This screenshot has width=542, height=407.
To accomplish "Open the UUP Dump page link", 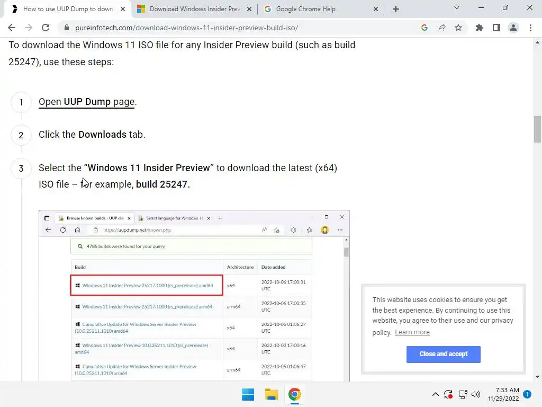I will [x=86, y=102].
